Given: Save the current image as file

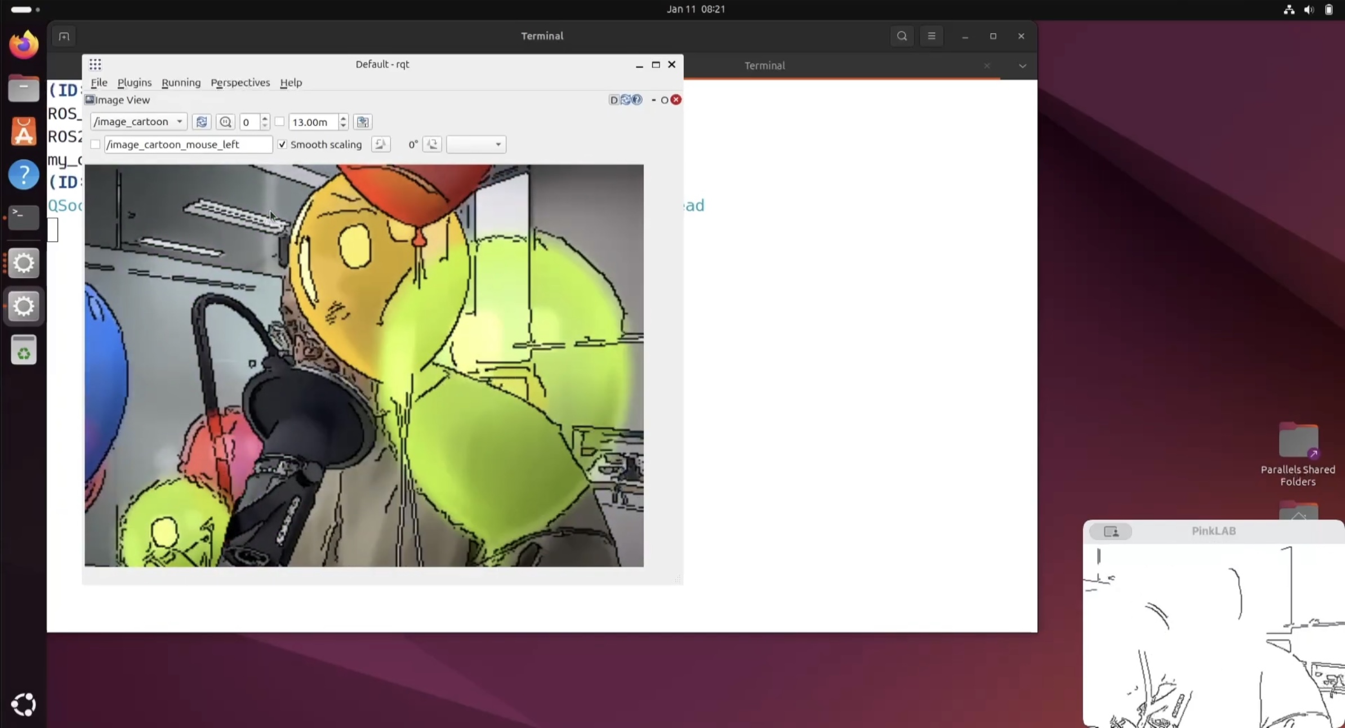Looking at the screenshot, I should tap(363, 122).
